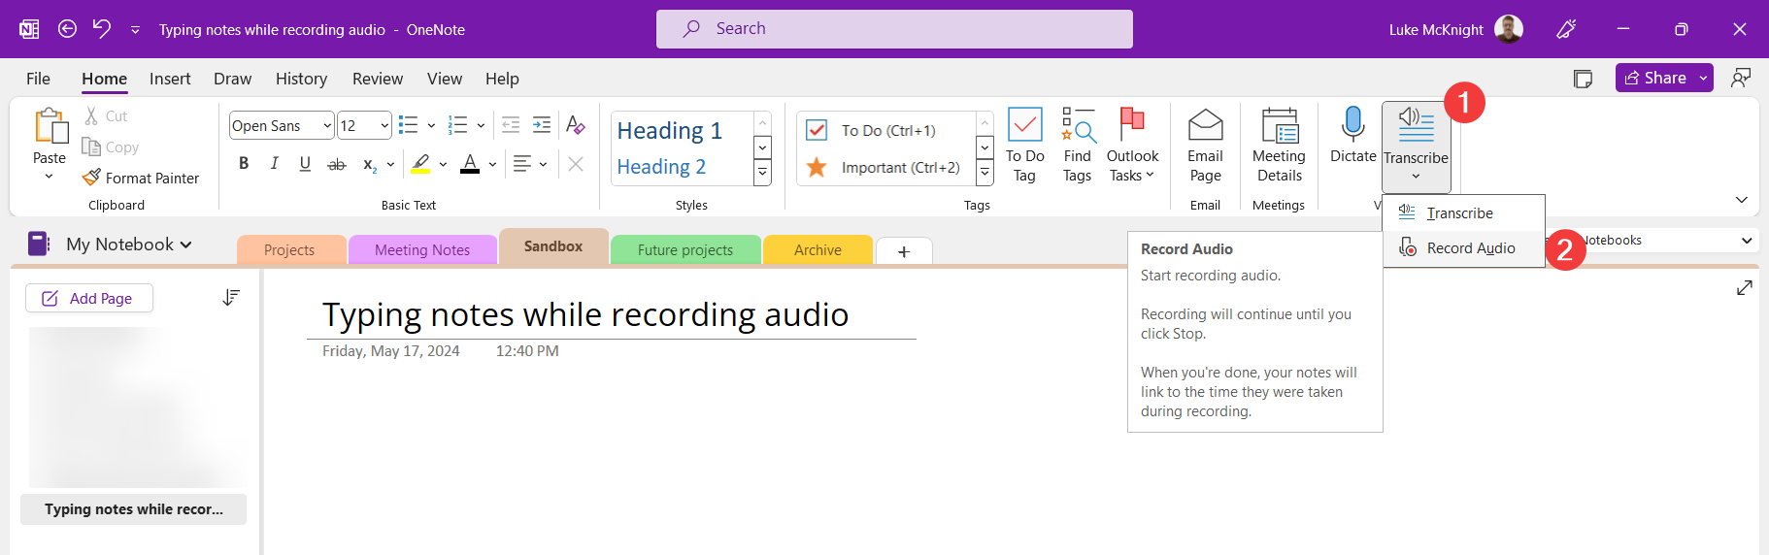Open the Projects section tab
1769x555 pixels.
pyautogui.click(x=290, y=250)
